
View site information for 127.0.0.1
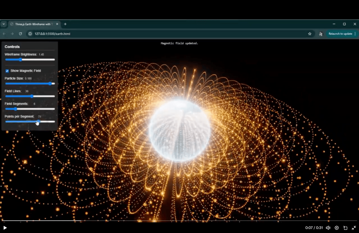coord(30,34)
